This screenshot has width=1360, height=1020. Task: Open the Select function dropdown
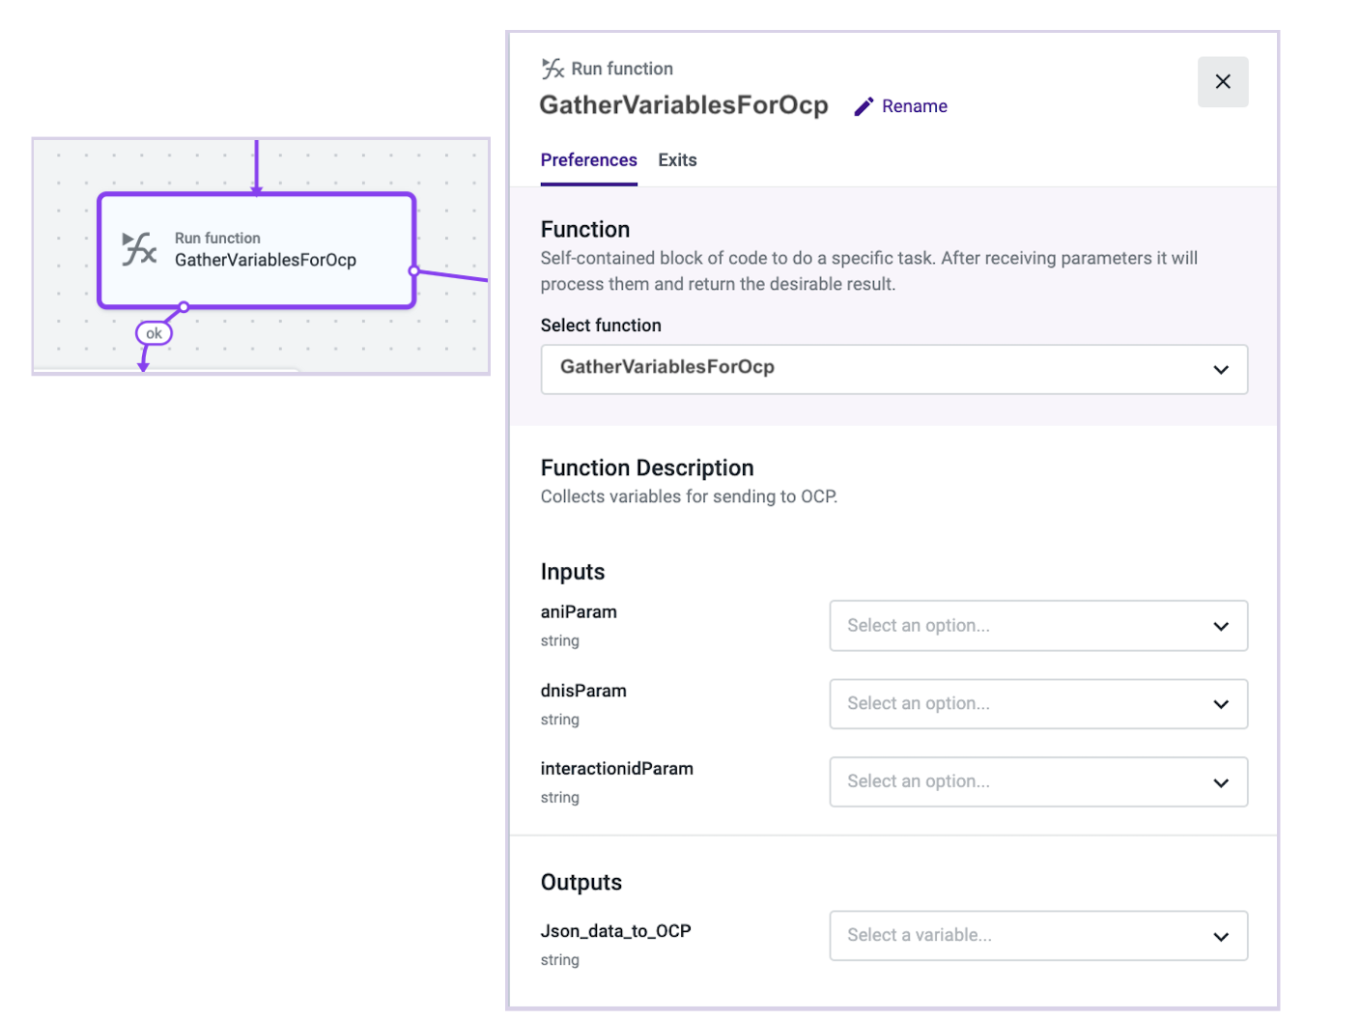pos(893,369)
